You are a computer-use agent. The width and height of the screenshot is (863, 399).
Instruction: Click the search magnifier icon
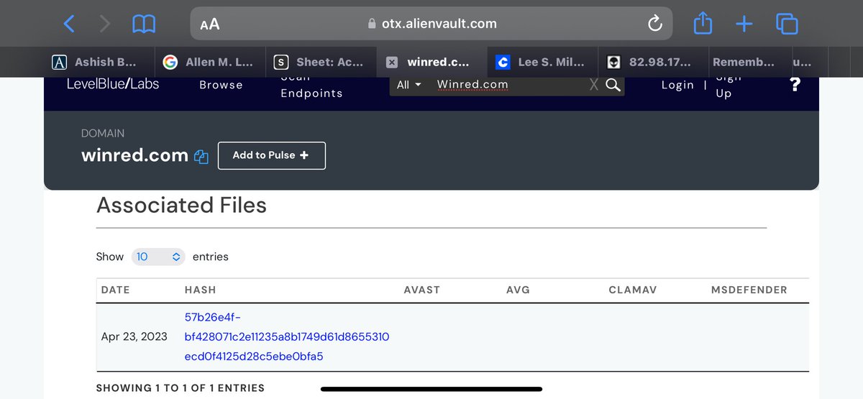(x=613, y=85)
